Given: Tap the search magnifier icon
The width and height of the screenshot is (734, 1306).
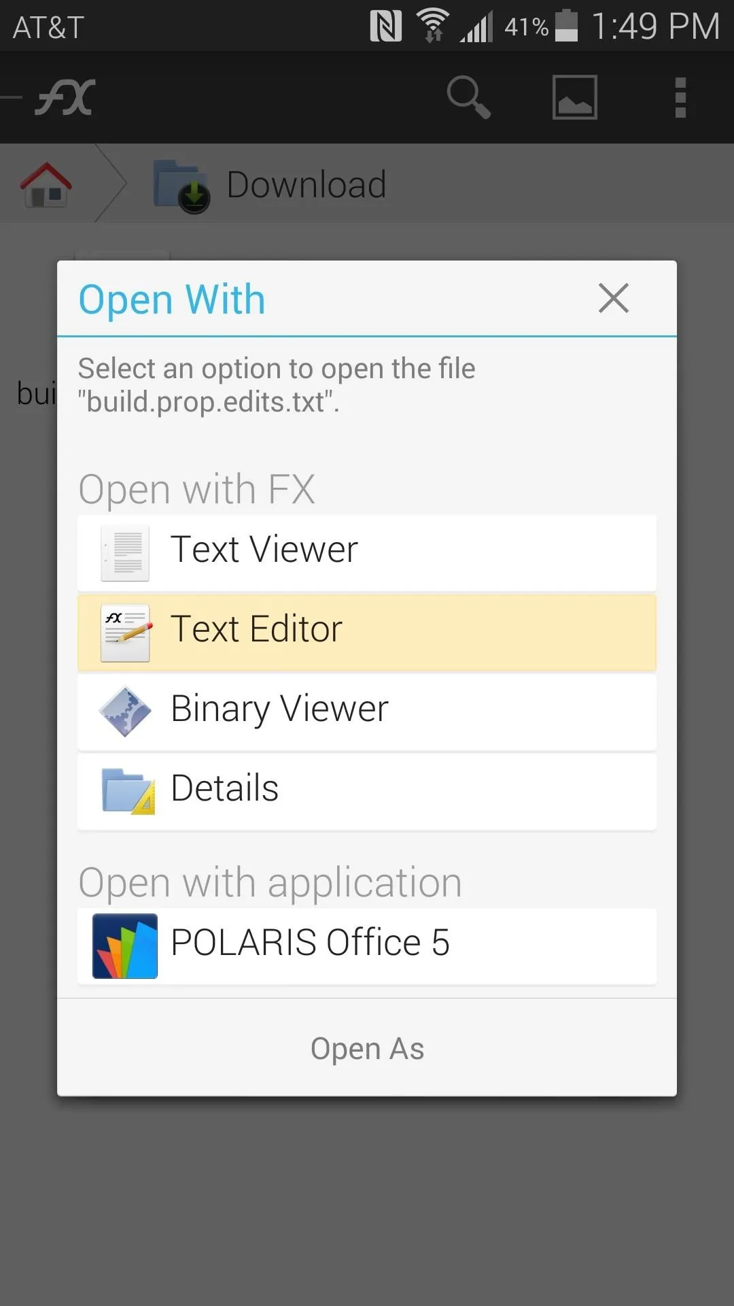Looking at the screenshot, I should coord(469,97).
